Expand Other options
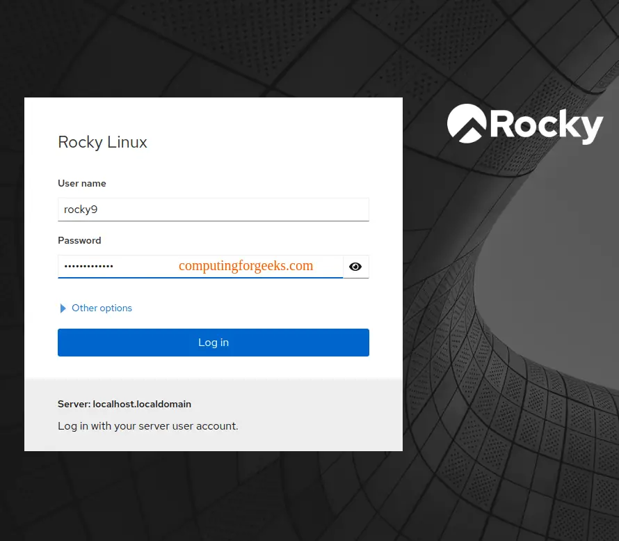 95,308
